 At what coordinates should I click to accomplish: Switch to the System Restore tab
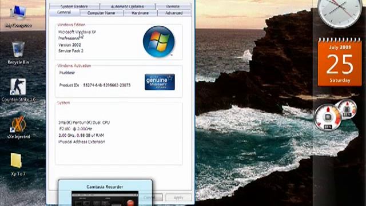[x=74, y=6]
